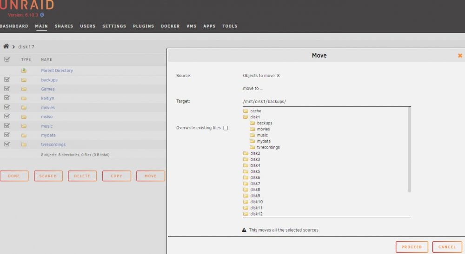This screenshot has height=254, width=465.
Task: Click disk2 folder icon in target tree
Action: [246, 153]
